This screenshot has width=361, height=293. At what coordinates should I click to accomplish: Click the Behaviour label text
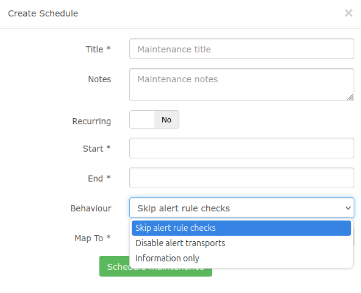[x=91, y=208]
